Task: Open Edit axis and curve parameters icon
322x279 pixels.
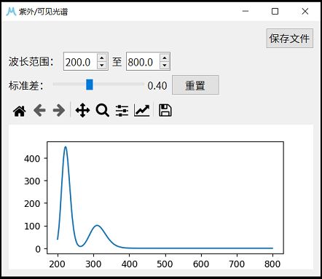Action: point(142,111)
